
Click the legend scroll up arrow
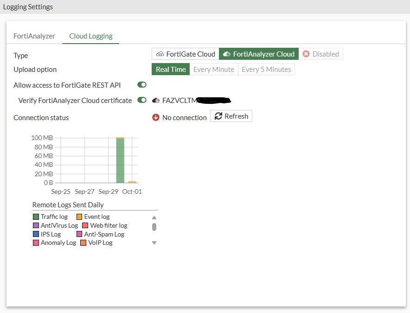click(x=154, y=217)
